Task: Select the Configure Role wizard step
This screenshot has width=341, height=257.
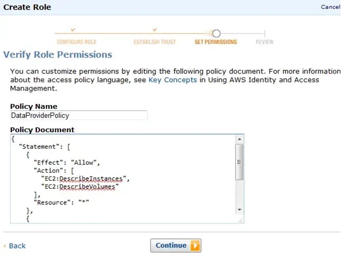Action: [77, 42]
